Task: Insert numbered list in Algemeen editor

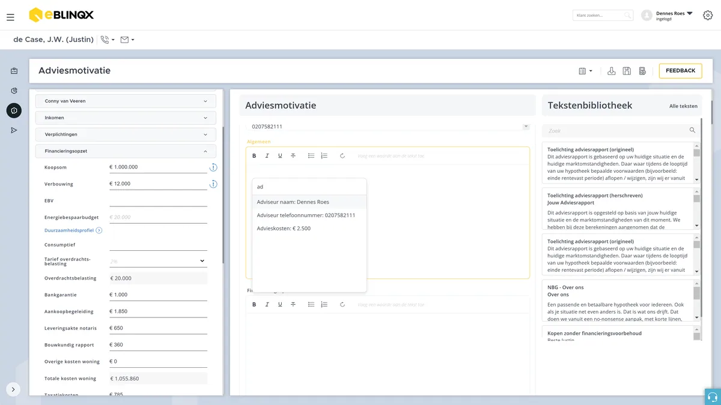Action: click(324, 155)
